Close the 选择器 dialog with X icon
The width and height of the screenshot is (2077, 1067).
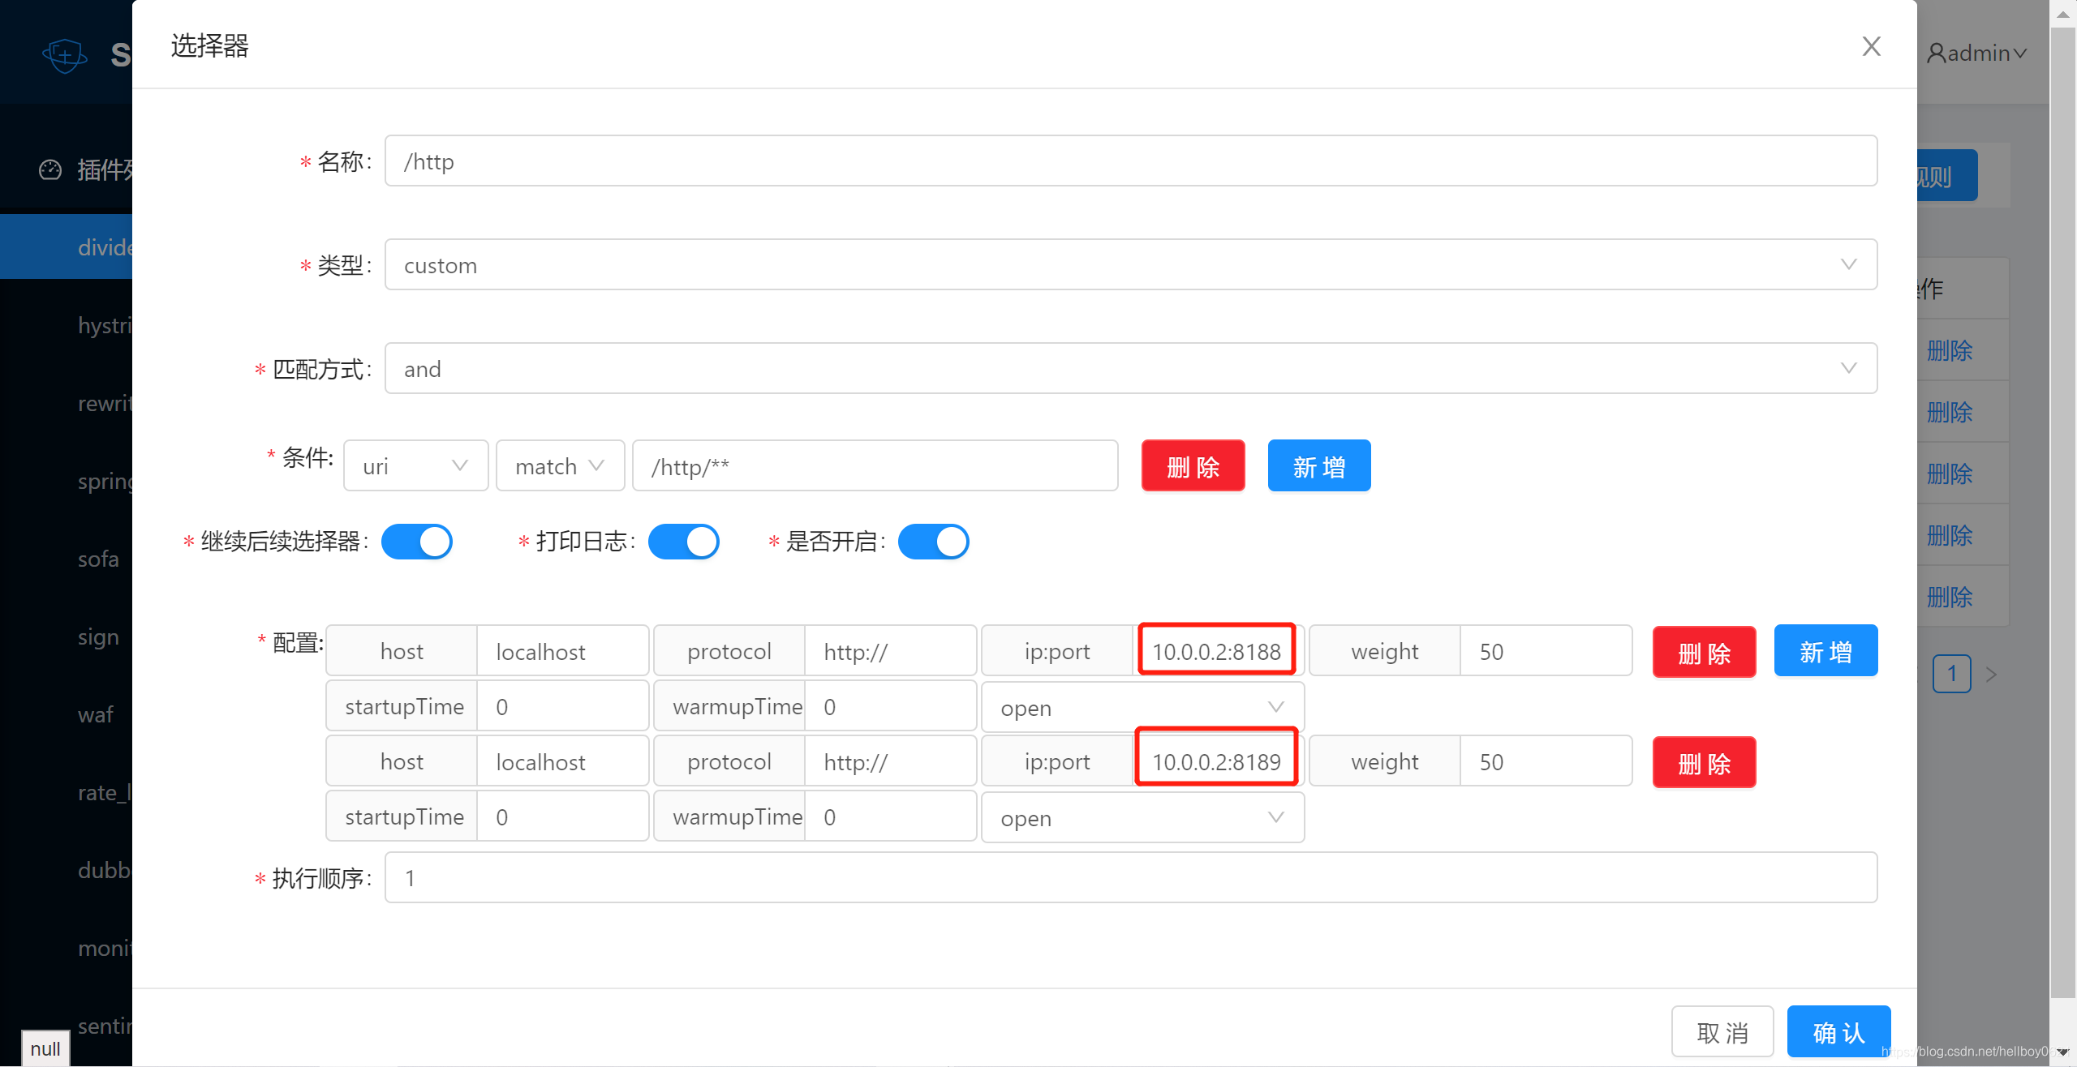pos(1871,46)
